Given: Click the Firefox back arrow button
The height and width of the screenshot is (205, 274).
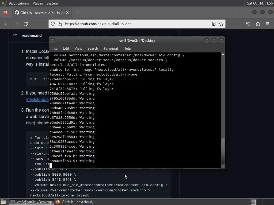Looking at the screenshot, I should pyautogui.click(x=6, y=24).
